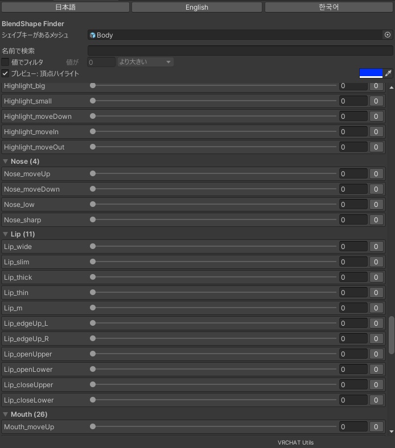Reset Highlight_moveOut with its 0 button
395x448 pixels.
pyautogui.click(x=376, y=147)
